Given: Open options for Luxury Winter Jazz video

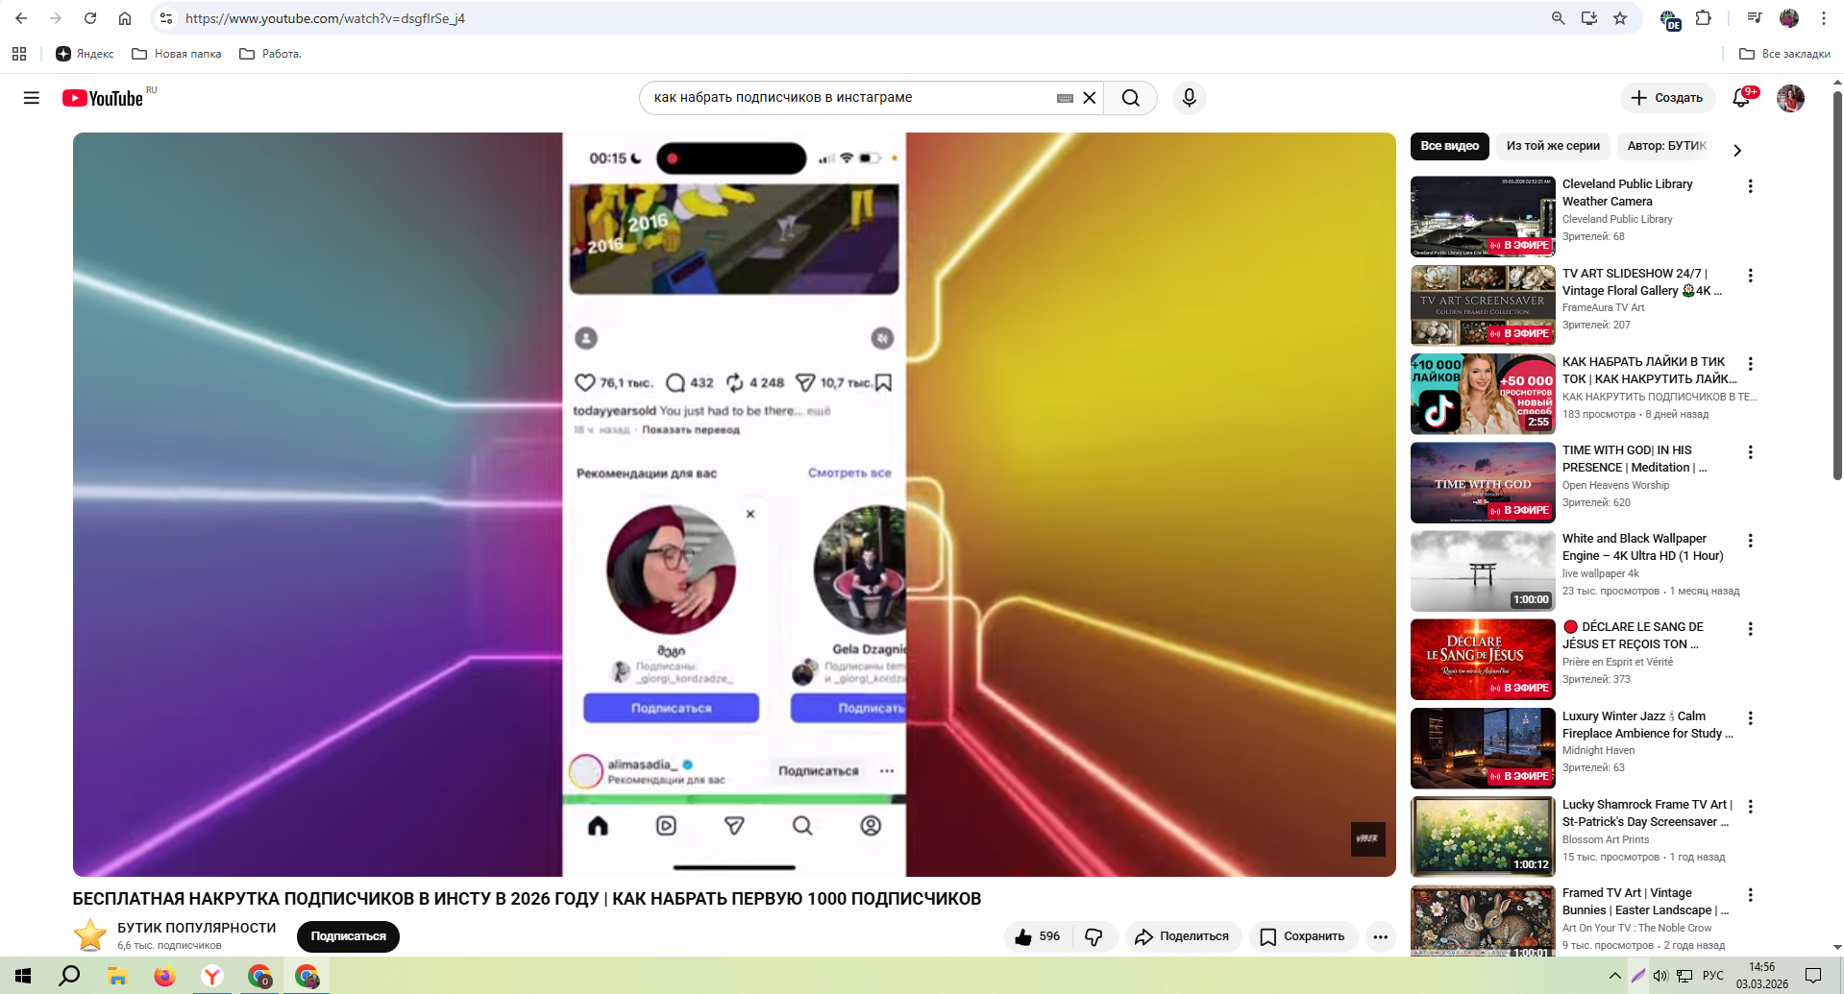Looking at the screenshot, I should (1751, 718).
